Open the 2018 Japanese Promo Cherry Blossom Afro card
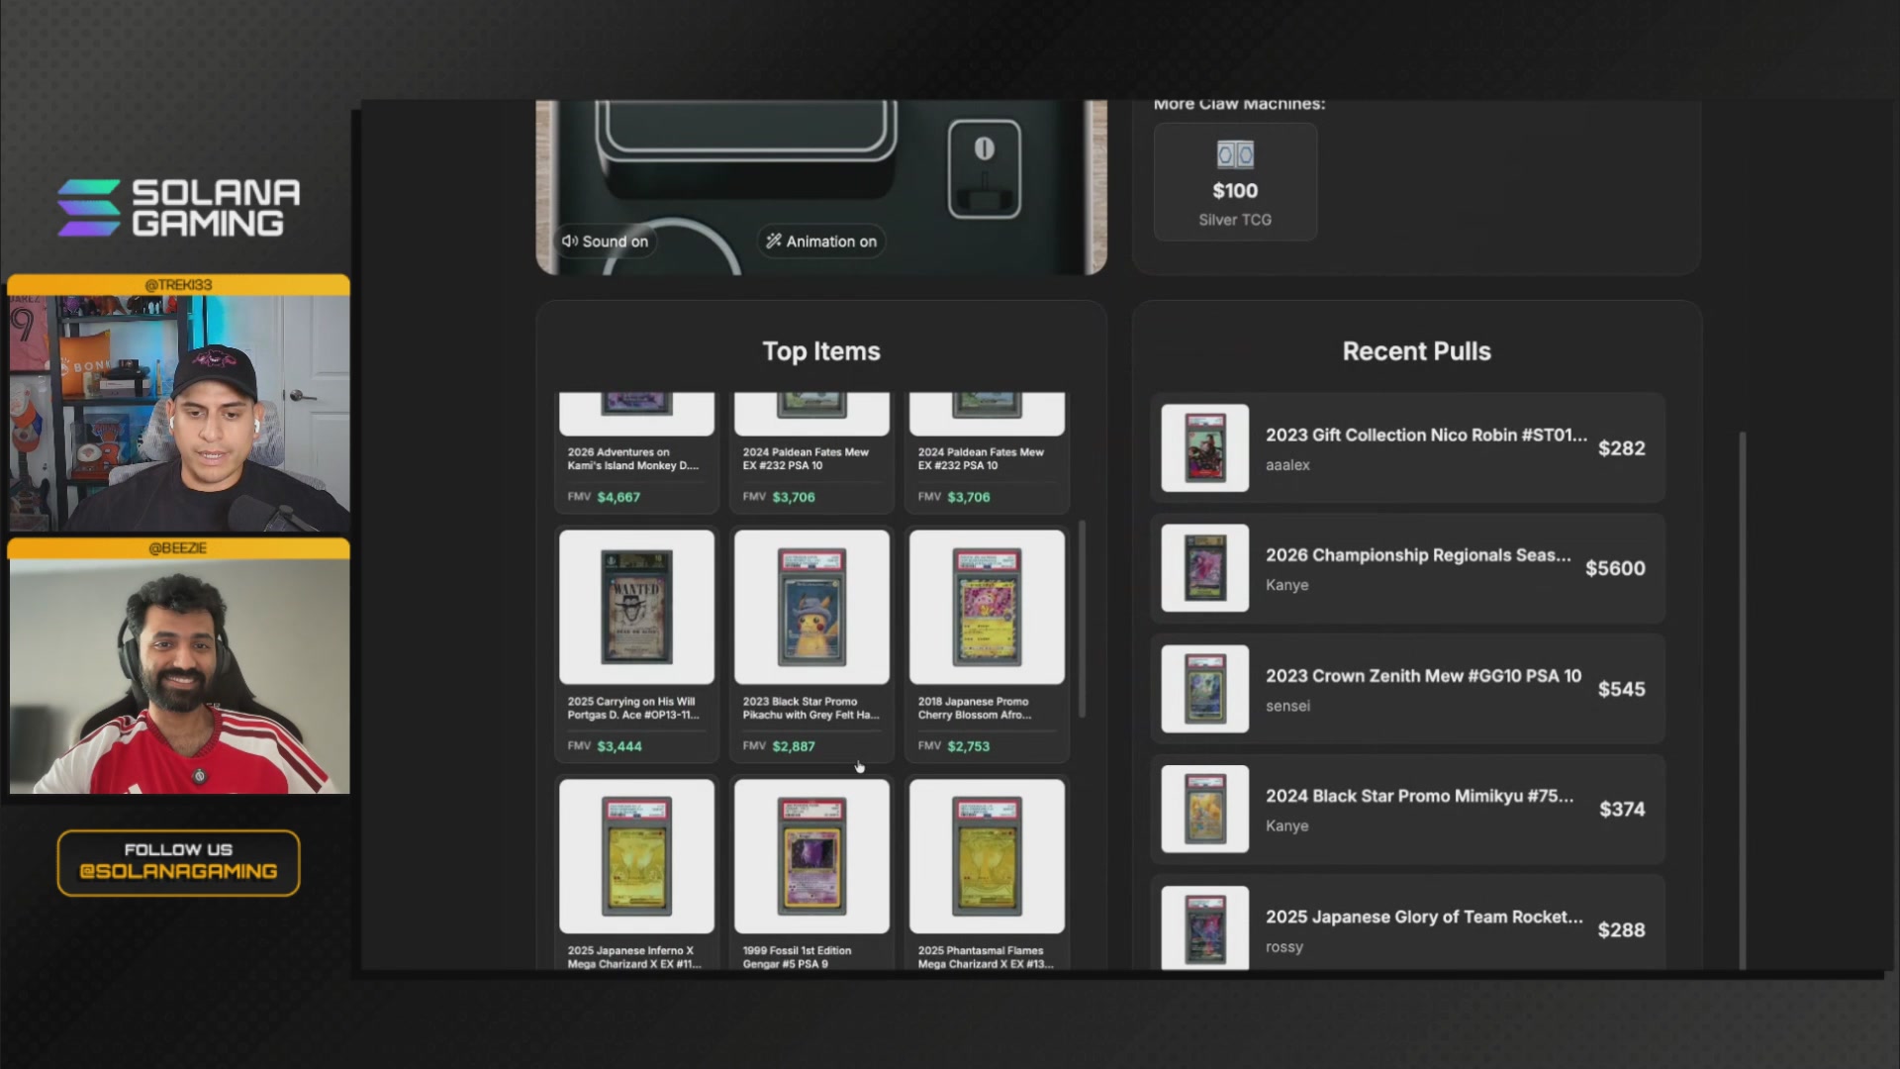Screen dimensions: 1900x1069 (987, 645)
